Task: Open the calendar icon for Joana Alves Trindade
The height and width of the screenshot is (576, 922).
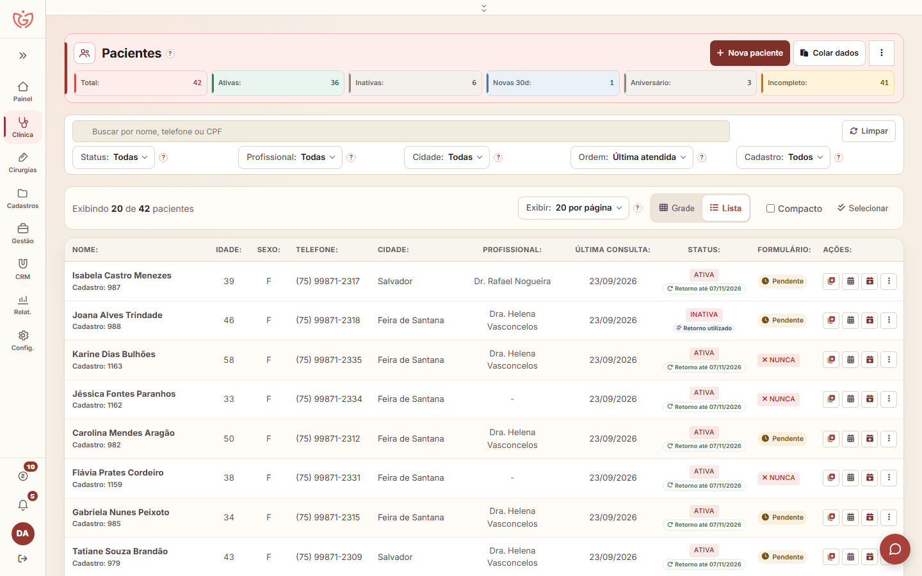Action: pyautogui.click(x=850, y=320)
